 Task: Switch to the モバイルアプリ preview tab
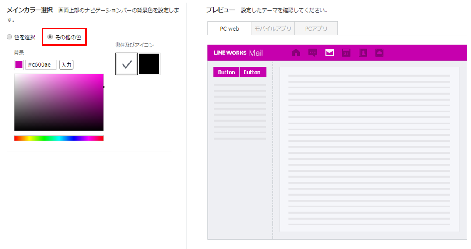[x=273, y=28]
